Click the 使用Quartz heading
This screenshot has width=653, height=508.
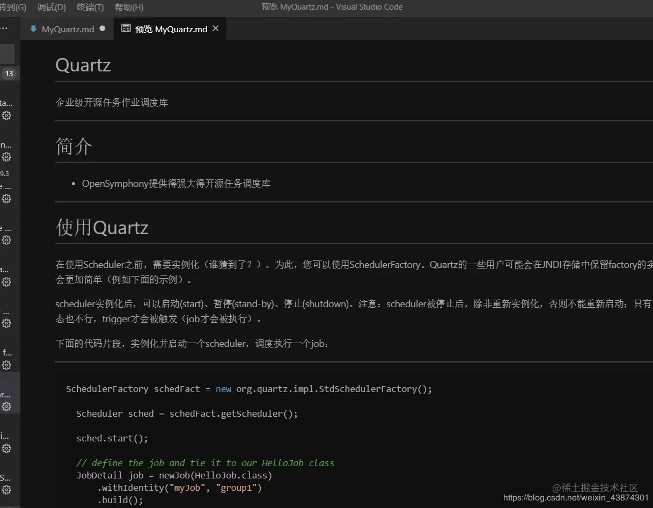102,228
